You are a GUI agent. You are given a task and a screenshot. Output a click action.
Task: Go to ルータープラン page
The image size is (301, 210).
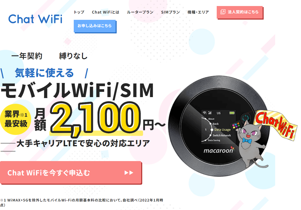pyautogui.click(x=140, y=12)
